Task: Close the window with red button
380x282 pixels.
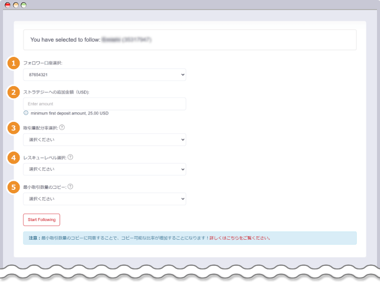Action: tap(8, 5)
